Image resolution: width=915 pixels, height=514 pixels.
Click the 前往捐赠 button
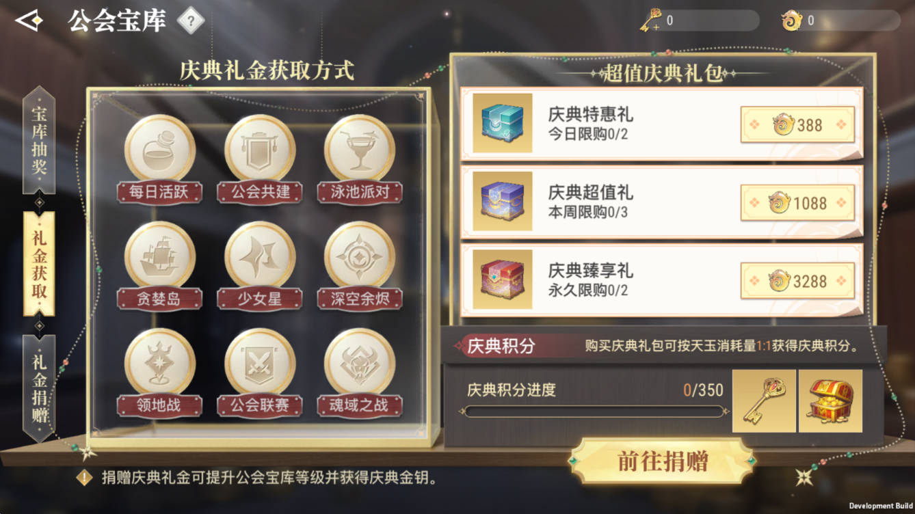[662, 461]
